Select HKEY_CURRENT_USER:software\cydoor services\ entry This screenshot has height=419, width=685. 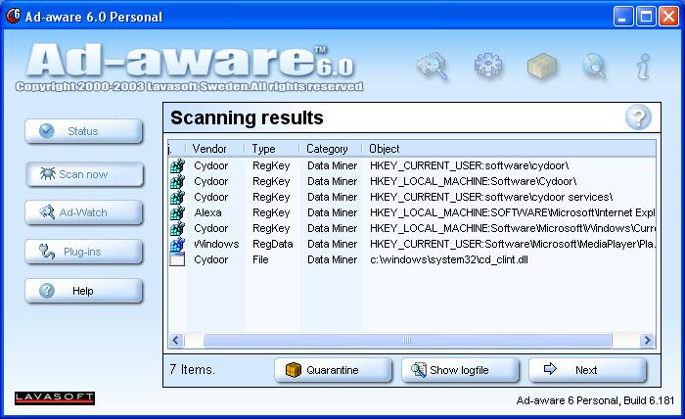pos(491,197)
